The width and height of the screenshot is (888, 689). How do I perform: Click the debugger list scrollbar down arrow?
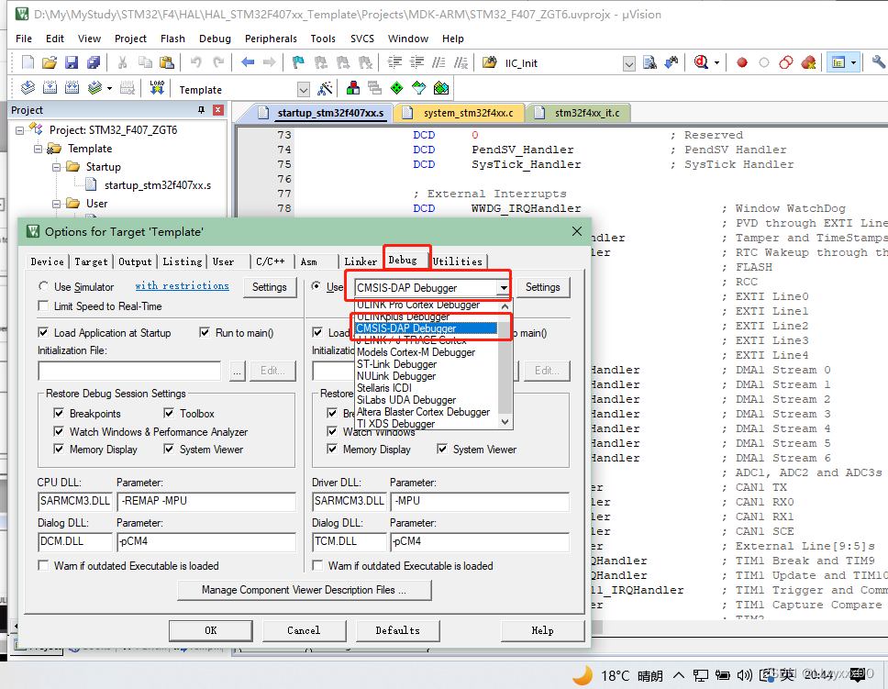[505, 422]
